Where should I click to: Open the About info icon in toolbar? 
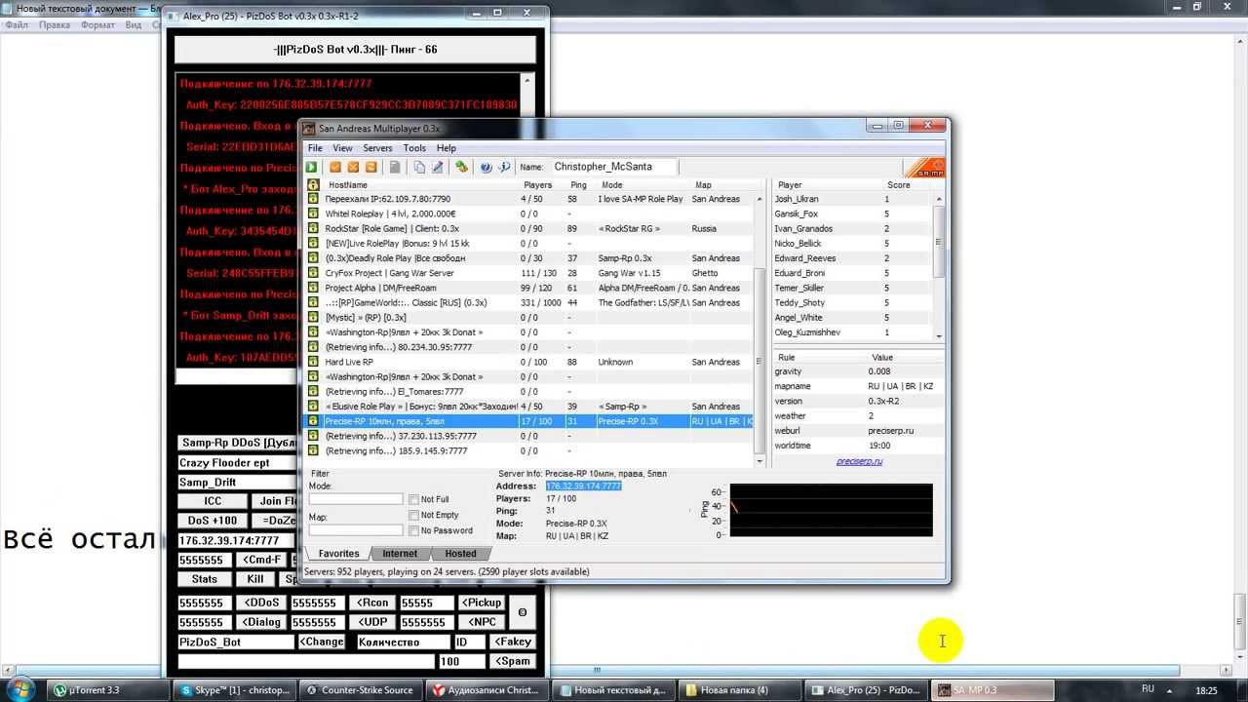point(504,167)
